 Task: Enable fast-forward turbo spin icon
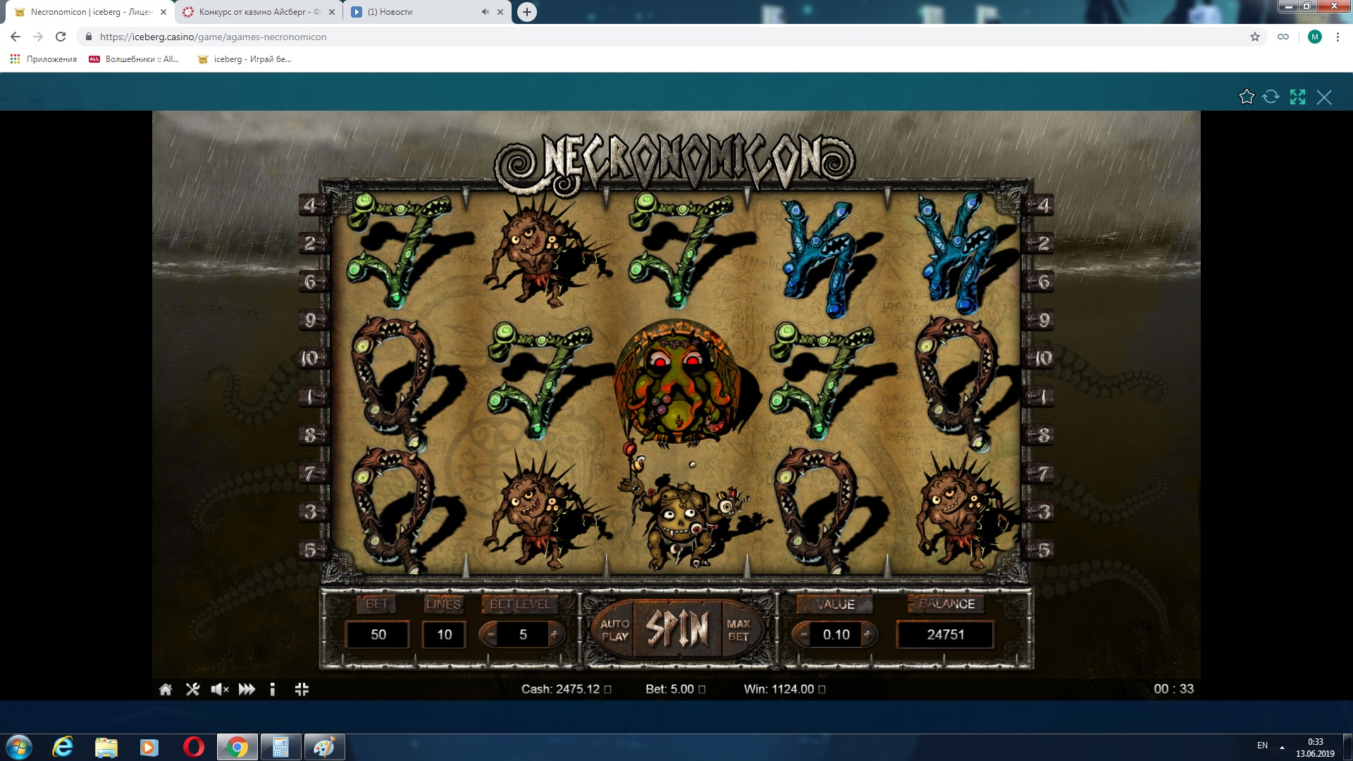pos(247,689)
